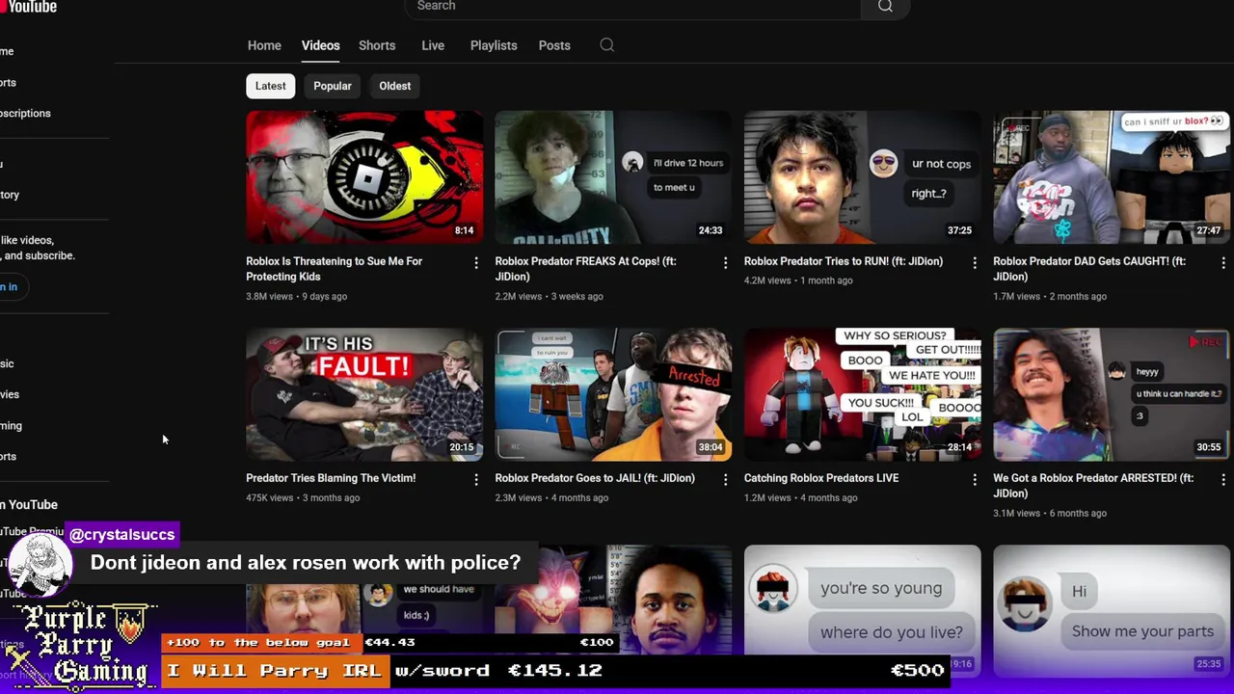Open options menu for Catching Roblox Predators LIVE video

[974, 479]
